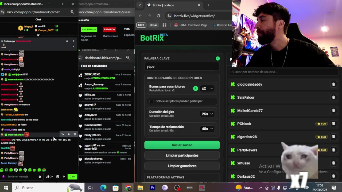Open the x2 subscriber bonus dropdown
342x192 pixels.
coord(207,88)
